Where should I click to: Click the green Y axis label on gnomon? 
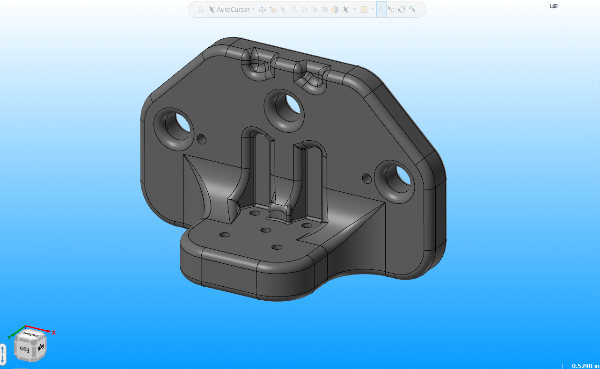9,337
